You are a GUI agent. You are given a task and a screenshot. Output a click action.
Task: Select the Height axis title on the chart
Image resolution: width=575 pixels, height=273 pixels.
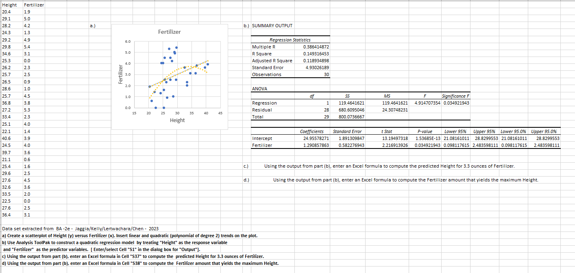(177, 120)
